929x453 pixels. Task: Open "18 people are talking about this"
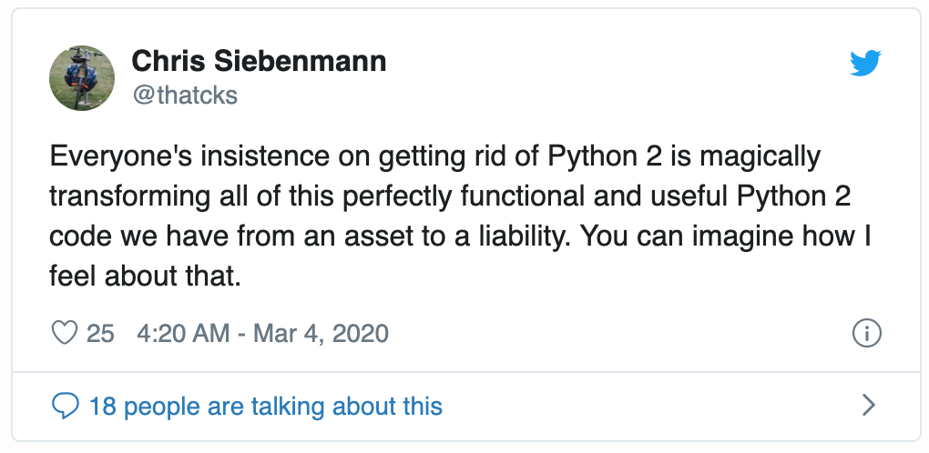[265, 406]
